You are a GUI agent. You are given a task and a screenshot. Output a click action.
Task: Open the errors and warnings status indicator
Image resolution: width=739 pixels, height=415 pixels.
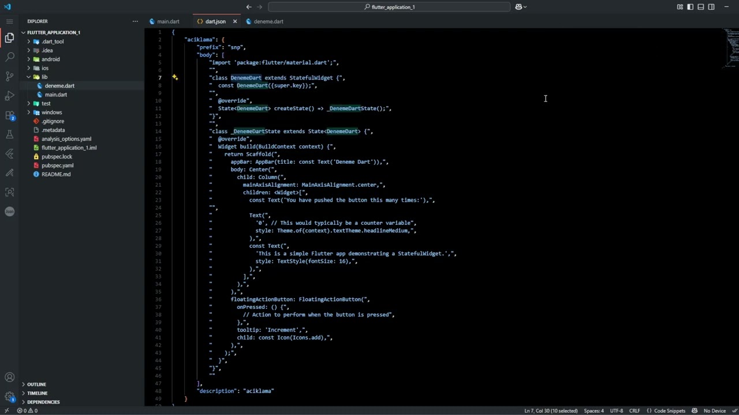27,410
